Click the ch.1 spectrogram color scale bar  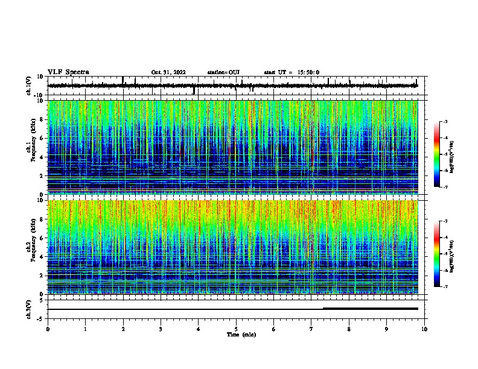(436, 154)
